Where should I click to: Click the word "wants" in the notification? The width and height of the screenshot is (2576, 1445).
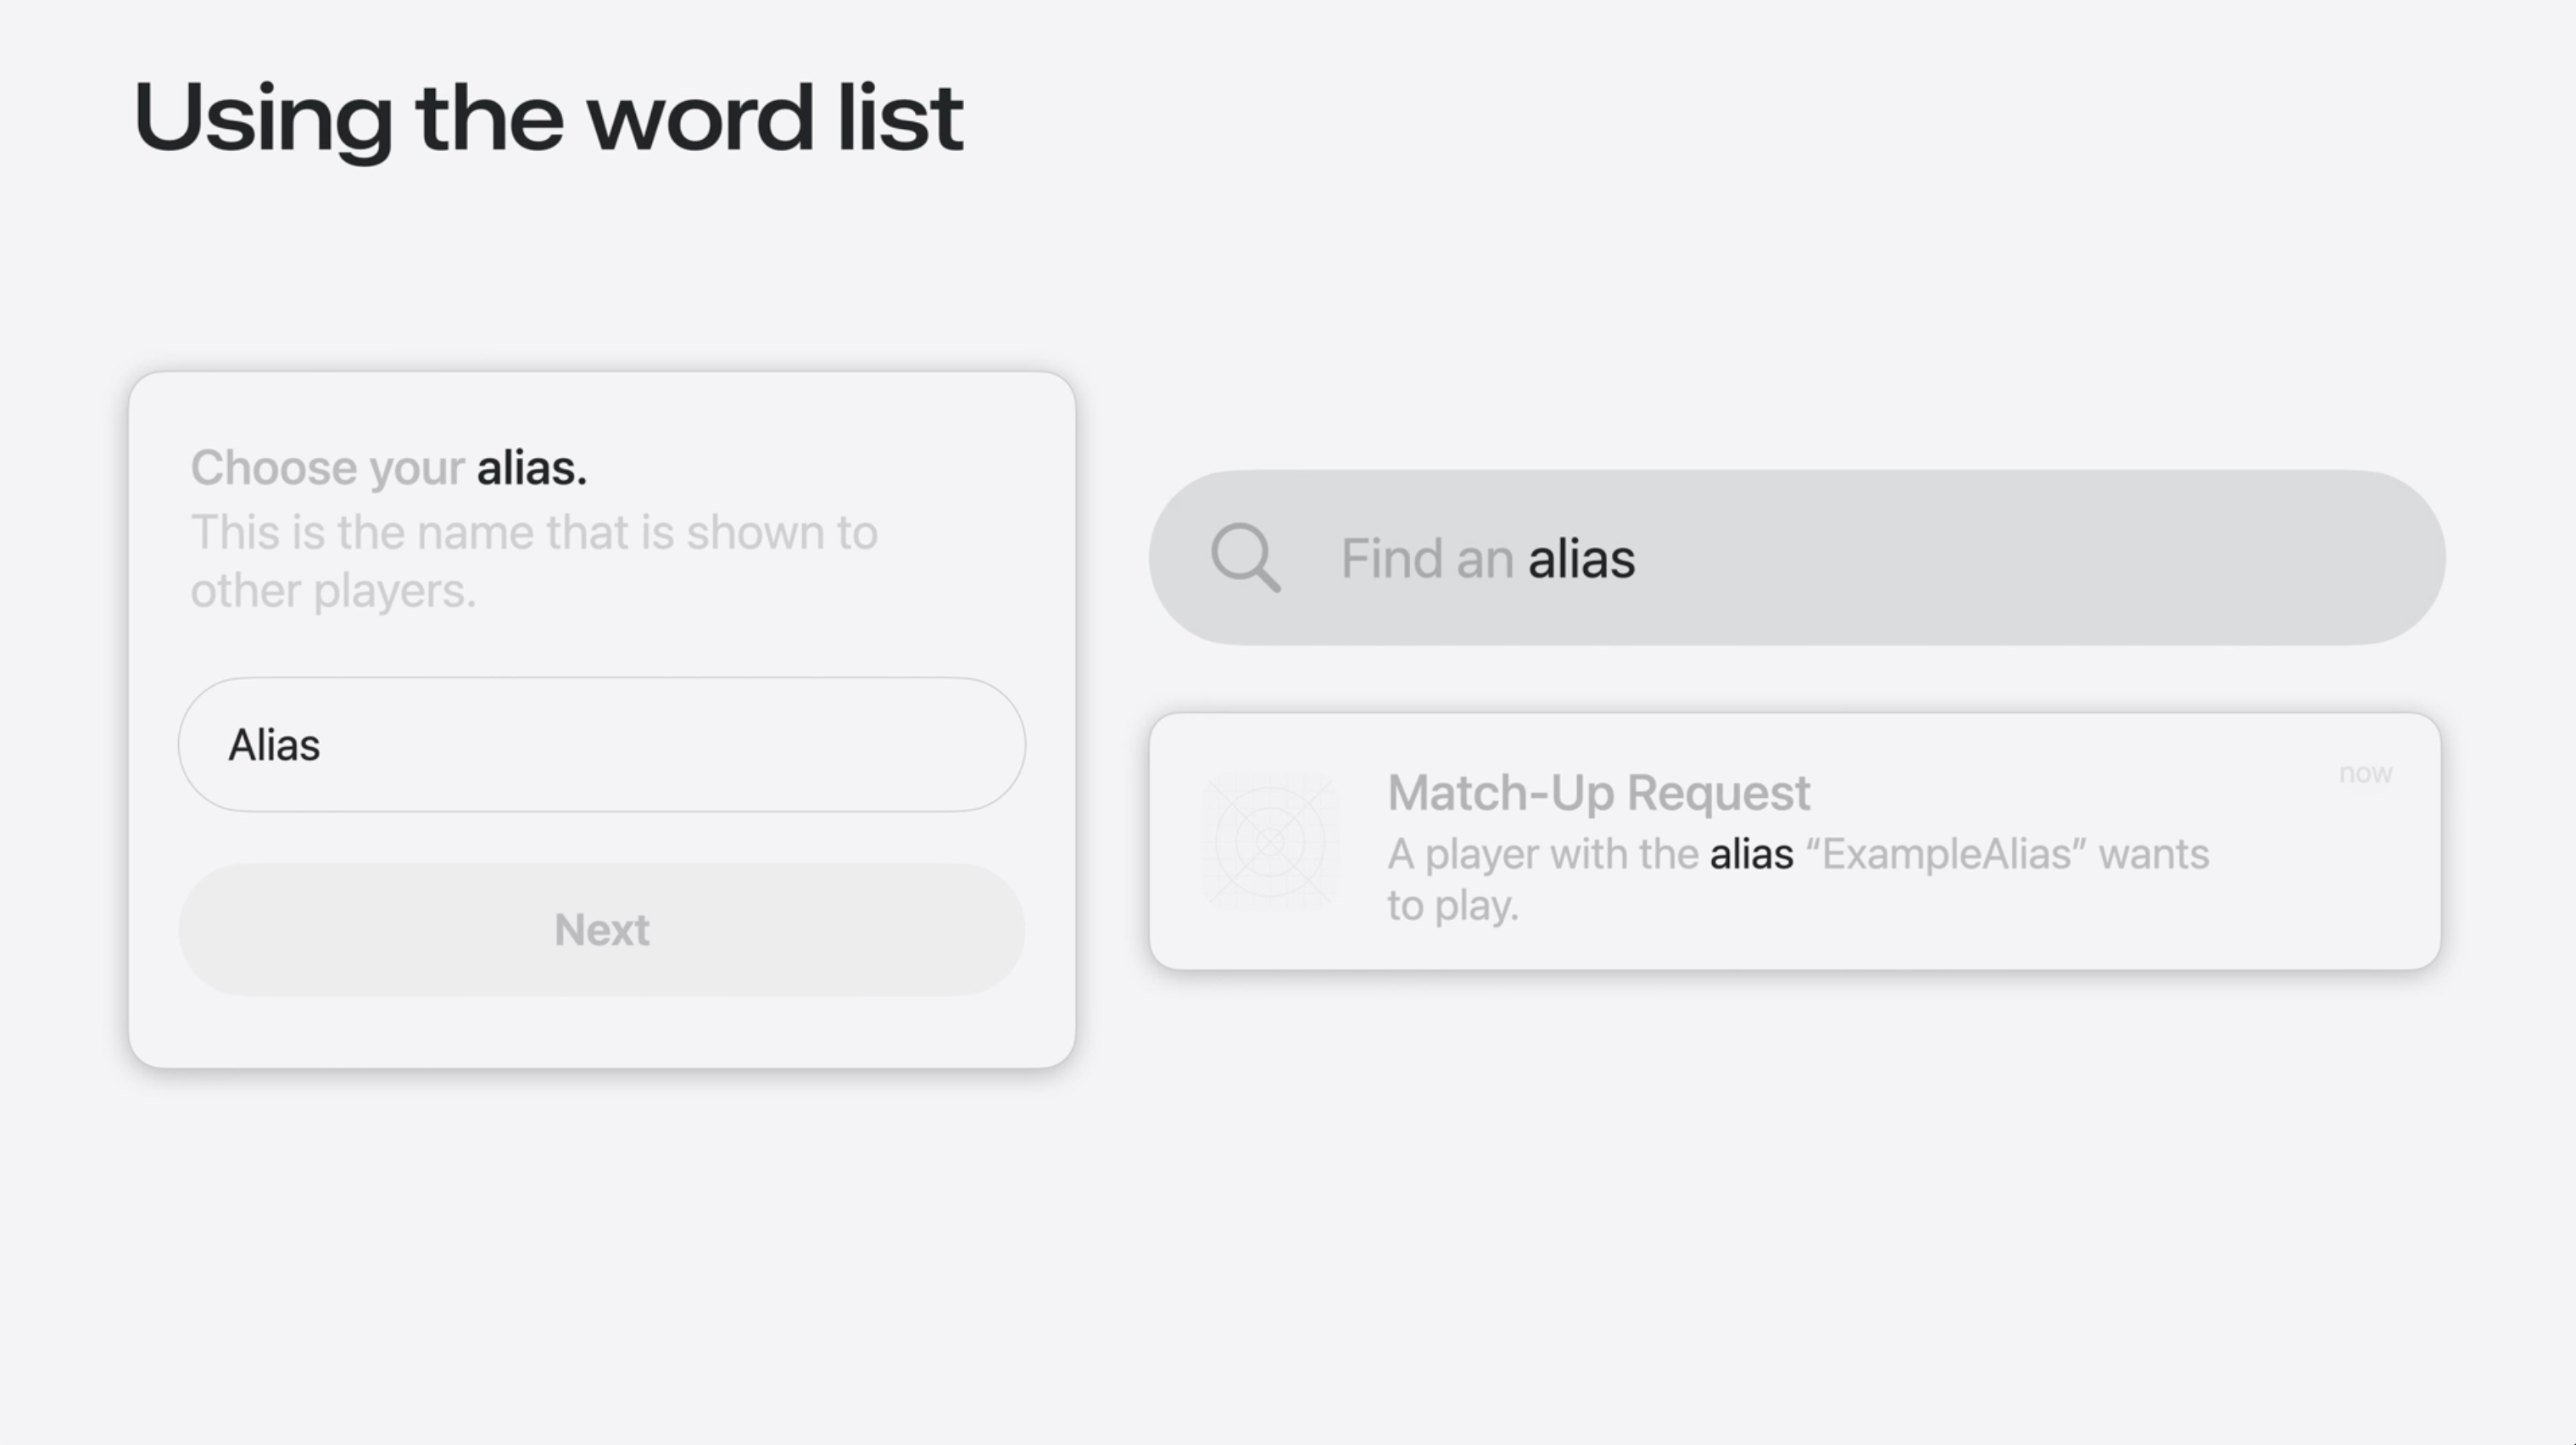click(x=2153, y=855)
